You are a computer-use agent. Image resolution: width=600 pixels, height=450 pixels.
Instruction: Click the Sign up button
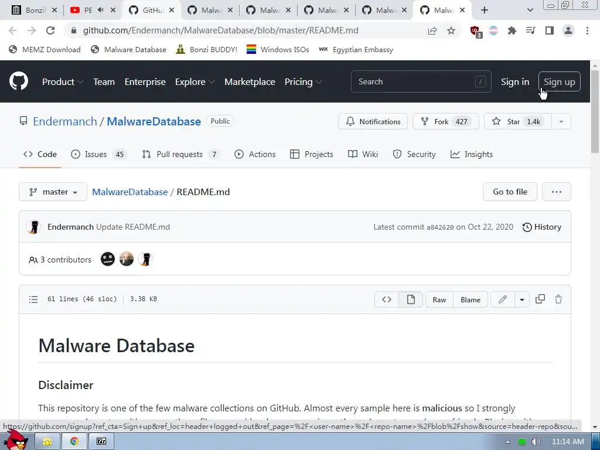(559, 81)
